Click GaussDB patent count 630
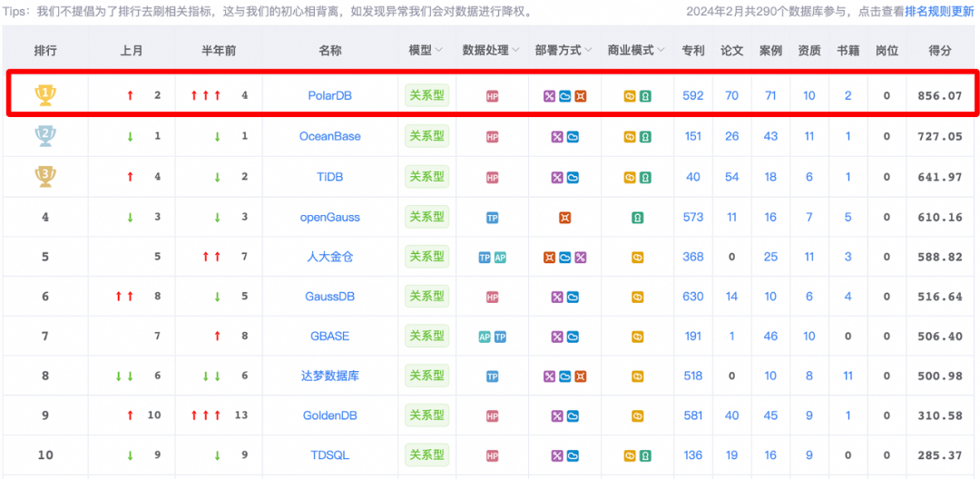Image resolution: width=980 pixels, height=479 pixels. click(693, 297)
